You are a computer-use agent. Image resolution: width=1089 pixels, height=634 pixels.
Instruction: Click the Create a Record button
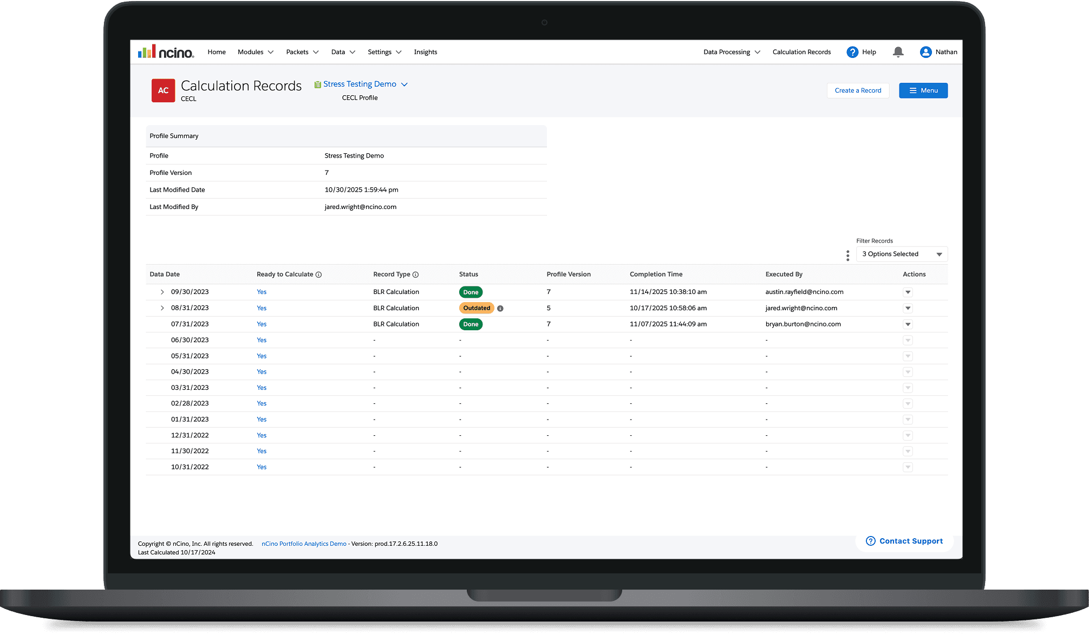click(x=858, y=90)
